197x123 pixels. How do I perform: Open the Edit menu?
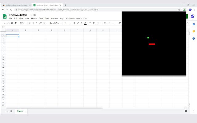pyautogui.click(x=16, y=18)
